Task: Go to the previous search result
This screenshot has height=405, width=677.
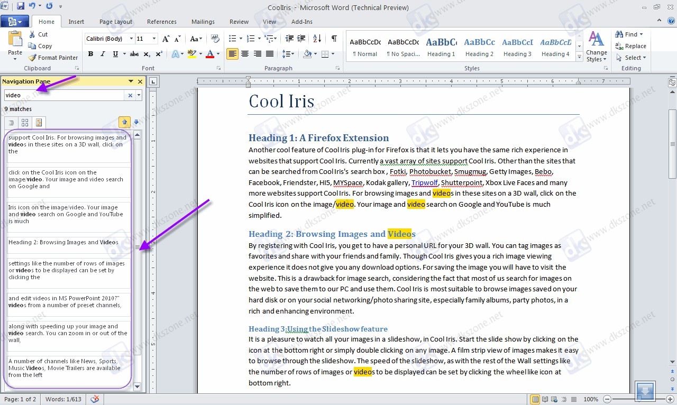Action: click(x=124, y=122)
